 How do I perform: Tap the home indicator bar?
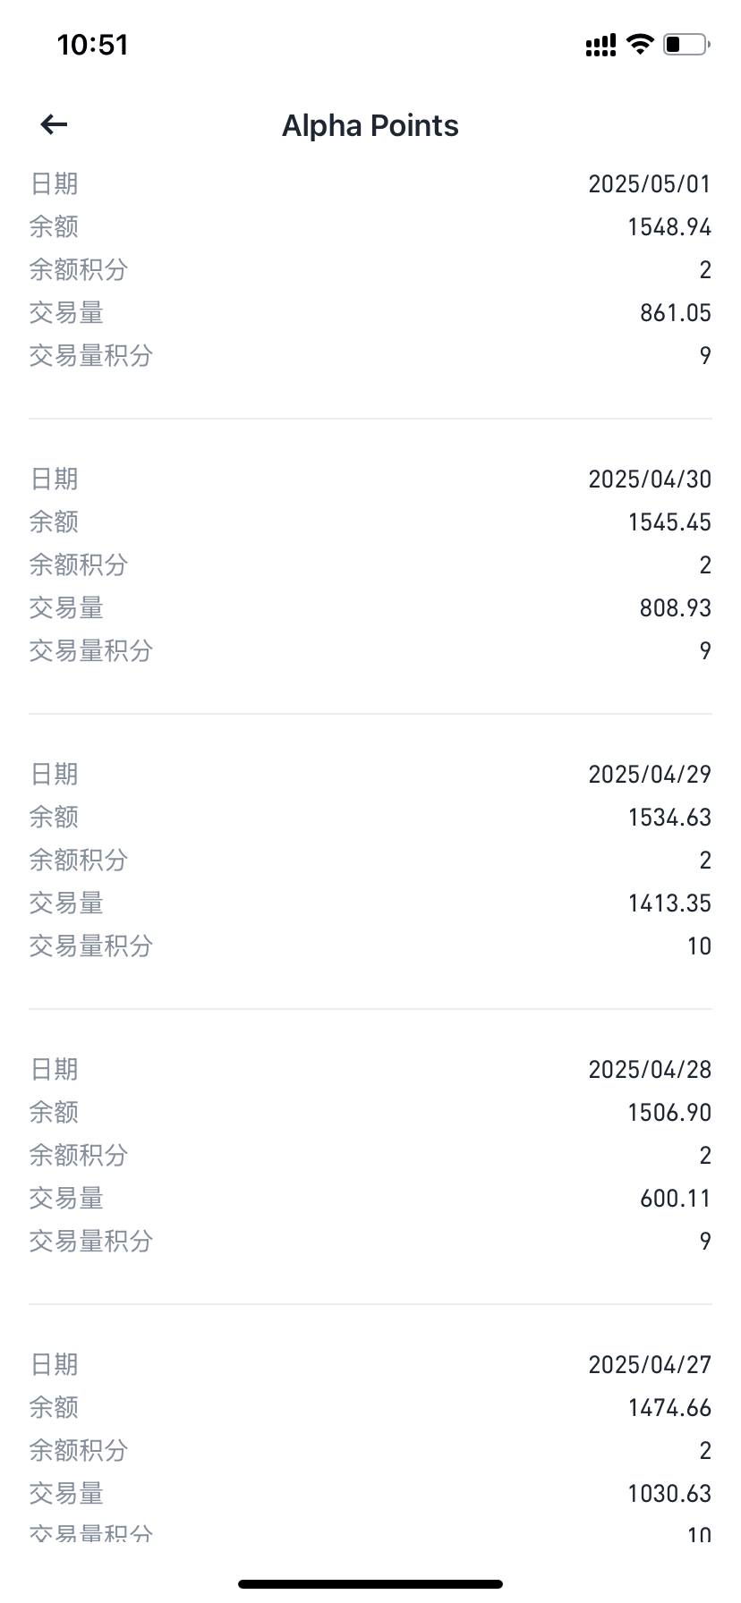[370, 1584]
